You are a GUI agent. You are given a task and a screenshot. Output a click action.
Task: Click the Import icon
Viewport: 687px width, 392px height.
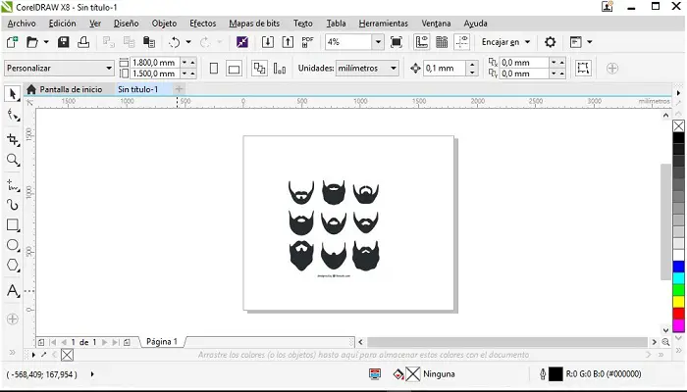coord(267,42)
